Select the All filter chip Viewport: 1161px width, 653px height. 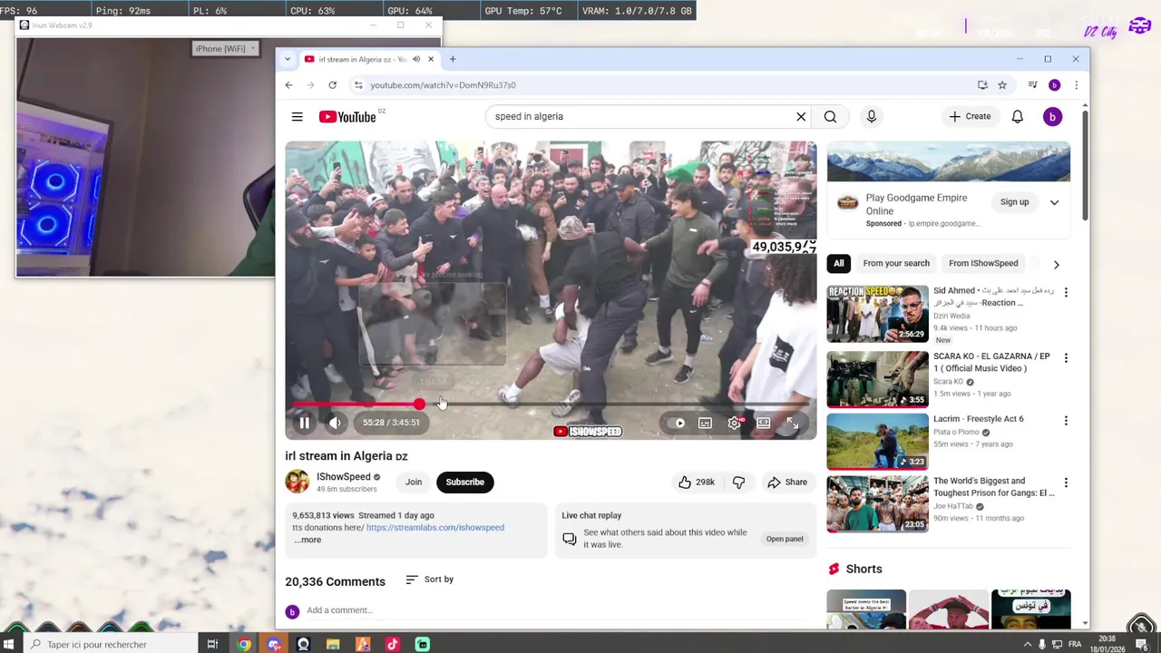click(838, 263)
